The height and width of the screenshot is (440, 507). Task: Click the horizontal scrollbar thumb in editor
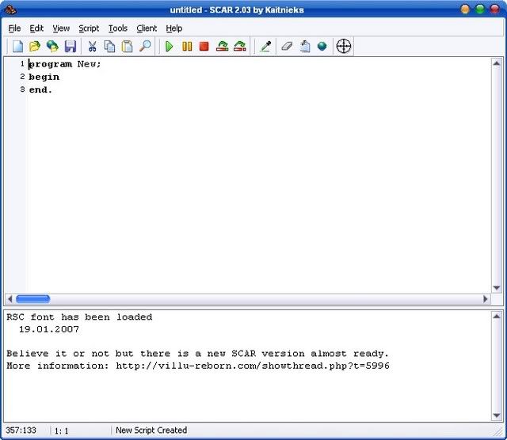32,299
